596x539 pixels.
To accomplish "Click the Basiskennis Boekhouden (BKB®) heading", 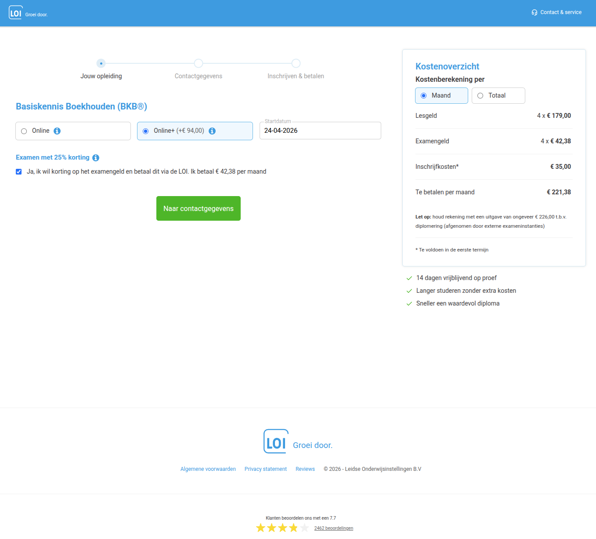I will click(x=81, y=106).
